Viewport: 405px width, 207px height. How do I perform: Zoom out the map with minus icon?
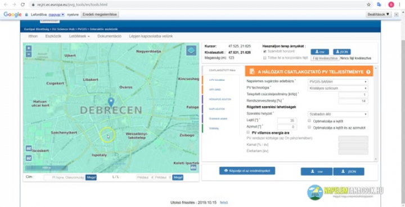tap(29, 54)
